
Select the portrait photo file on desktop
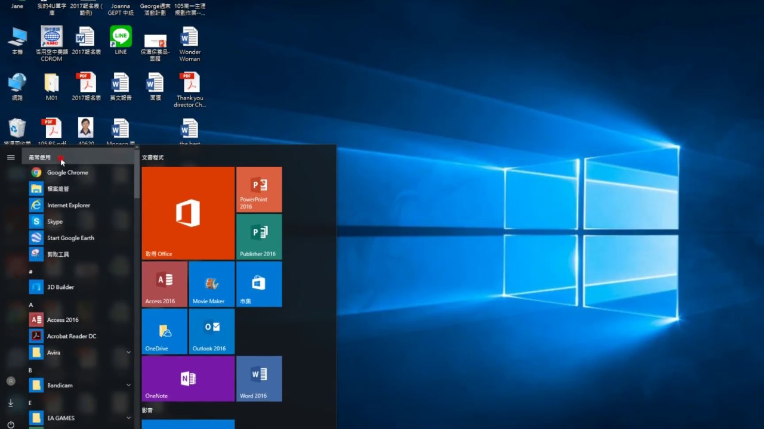(86, 131)
